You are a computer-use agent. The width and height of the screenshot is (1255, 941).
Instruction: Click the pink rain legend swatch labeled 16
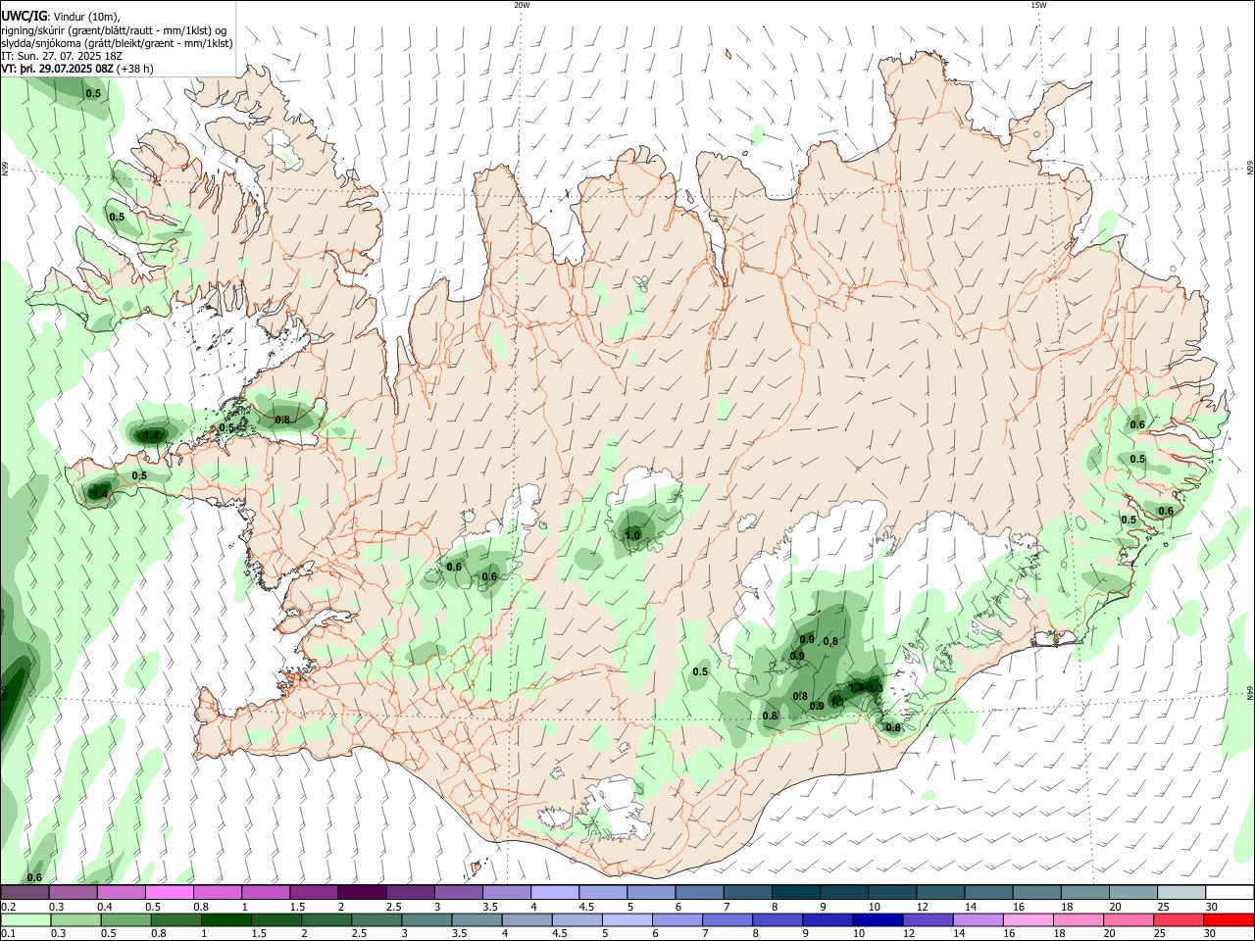pyautogui.click(x=1029, y=919)
